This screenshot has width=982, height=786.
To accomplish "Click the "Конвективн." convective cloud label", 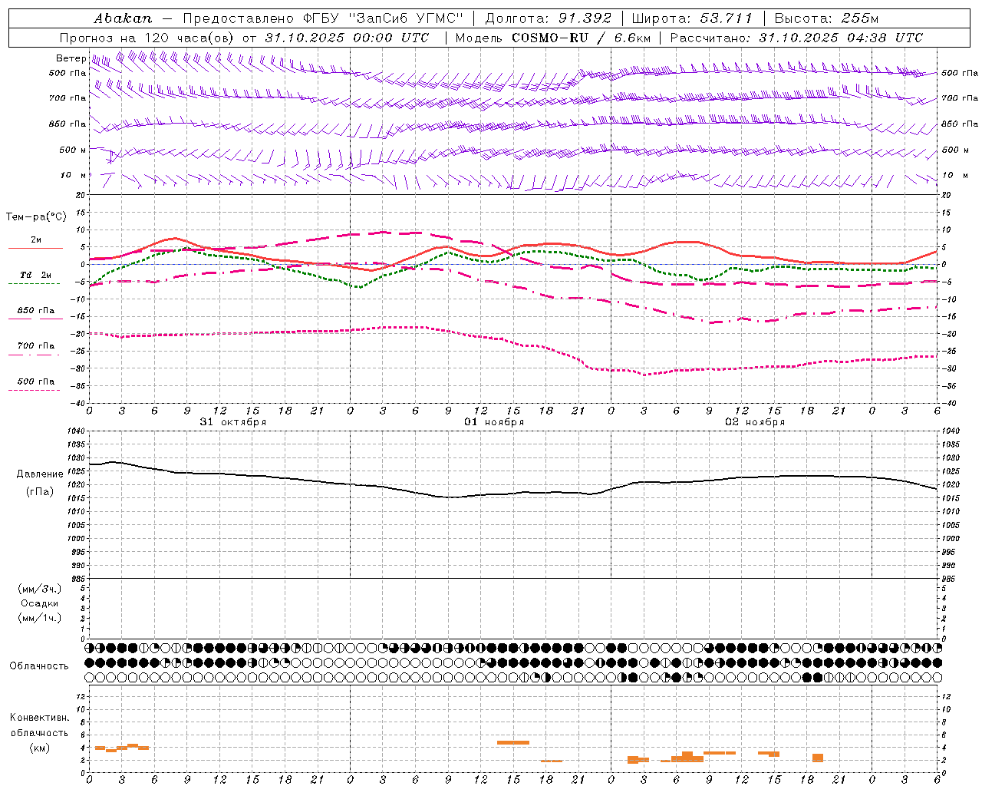I will click(x=39, y=718).
